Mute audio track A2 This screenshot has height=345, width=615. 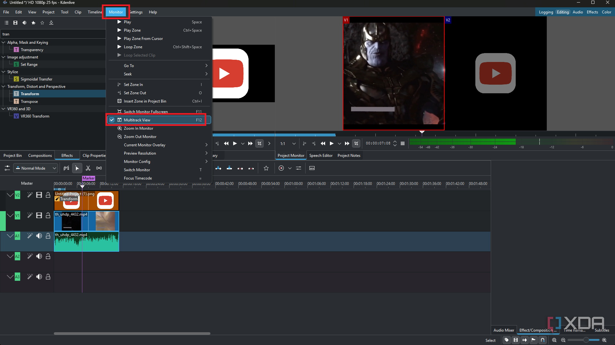point(39,256)
